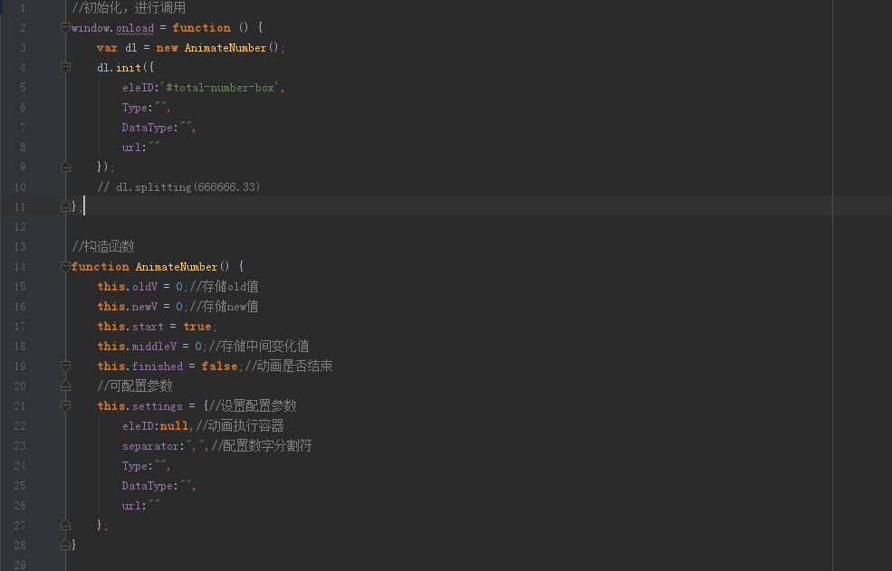Click 'AnimateNumber' in the function declaration line 14
The image size is (892, 571).
tap(177, 266)
